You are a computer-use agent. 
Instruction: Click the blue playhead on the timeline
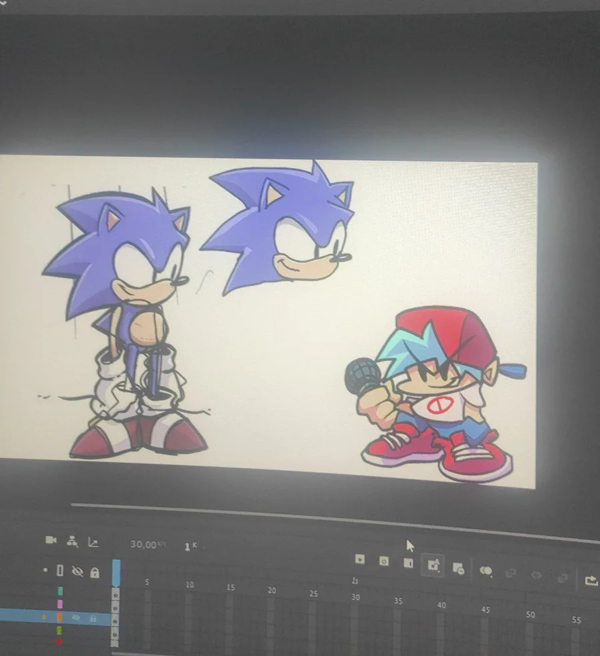116,573
